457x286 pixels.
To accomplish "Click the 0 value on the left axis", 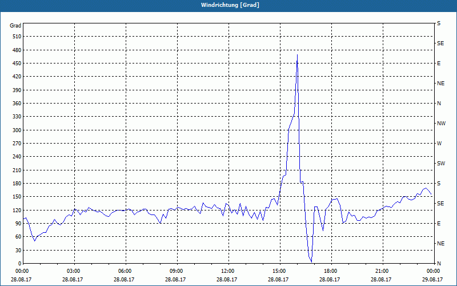I will (20, 263).
